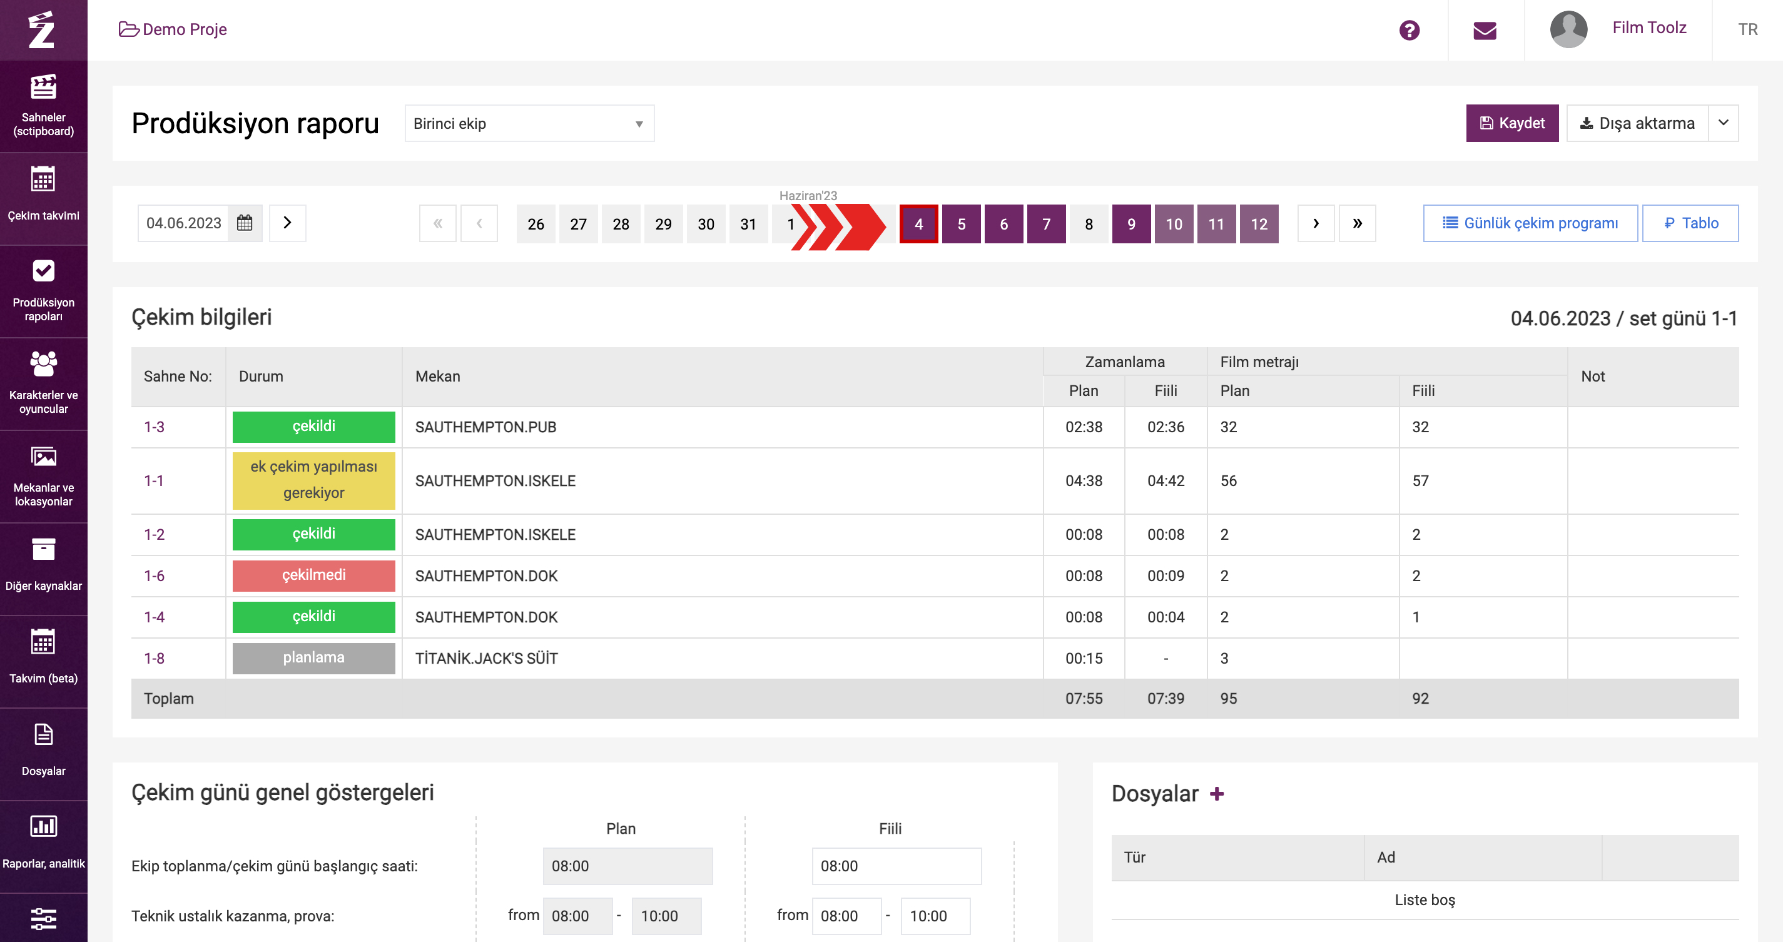Click the user avatar picture
The width and height of the screenshot is (1783, 942).
(x=1568, y=29)
